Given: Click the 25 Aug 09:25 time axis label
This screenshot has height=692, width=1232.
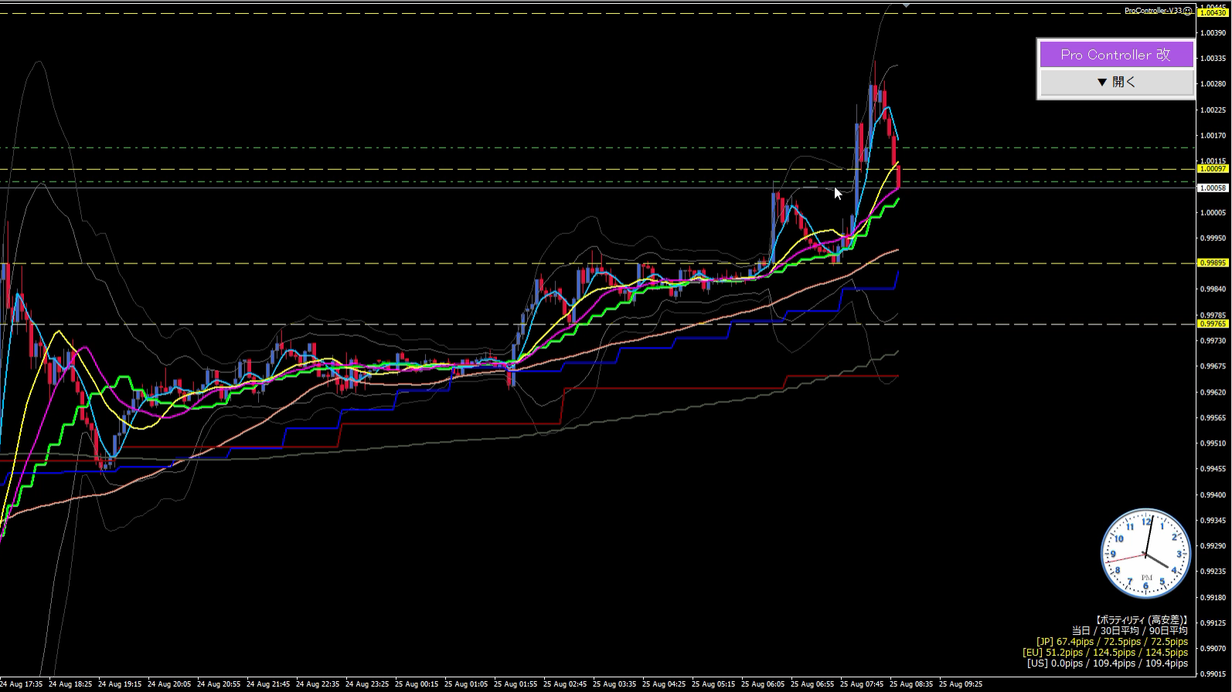Looking at the screenshot, I should pos(961,684).
